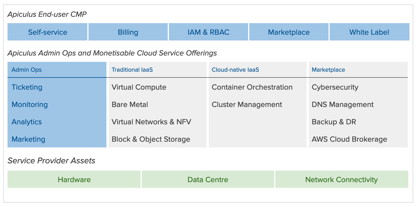
Task: Click the IAM & RBAC box
Action: (208, 32)
